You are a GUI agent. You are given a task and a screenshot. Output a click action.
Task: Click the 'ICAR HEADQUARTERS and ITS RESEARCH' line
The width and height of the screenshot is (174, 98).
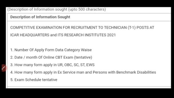click(63, 35)
